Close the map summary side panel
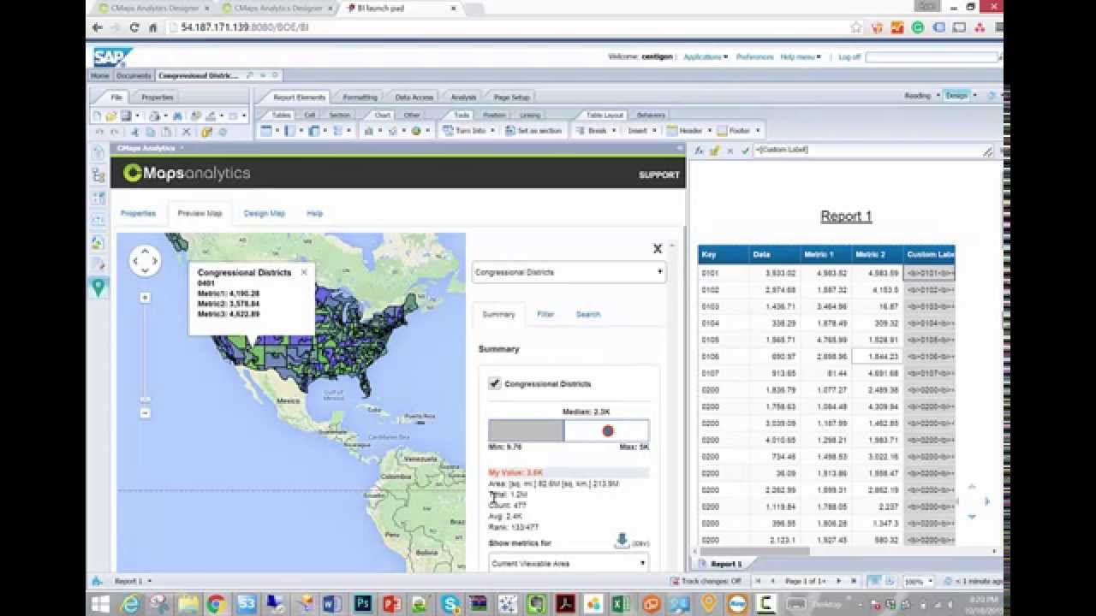This screenshot has width=1096, height=616. (x=658, y=248)
